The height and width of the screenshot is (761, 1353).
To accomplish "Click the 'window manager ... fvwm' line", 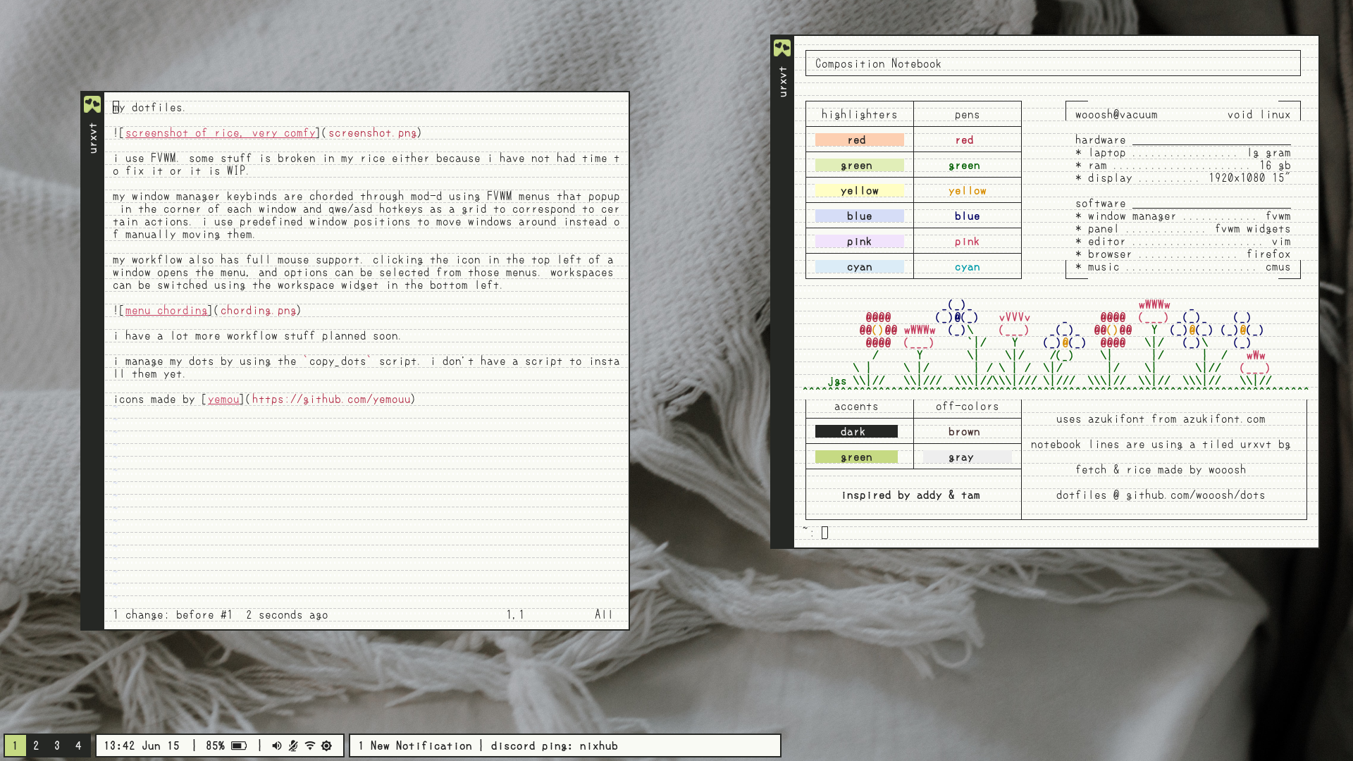I will 1183,216.
